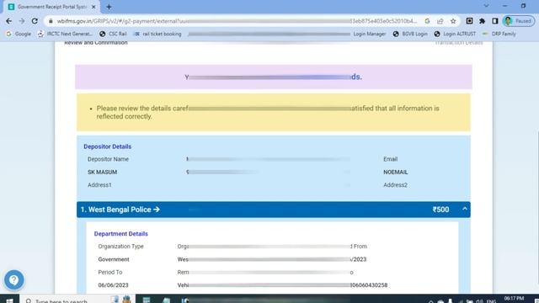Open the DRP Family bookmark
Image resolution: width=539 pixels, height=303 pixels.
[499, 34]
